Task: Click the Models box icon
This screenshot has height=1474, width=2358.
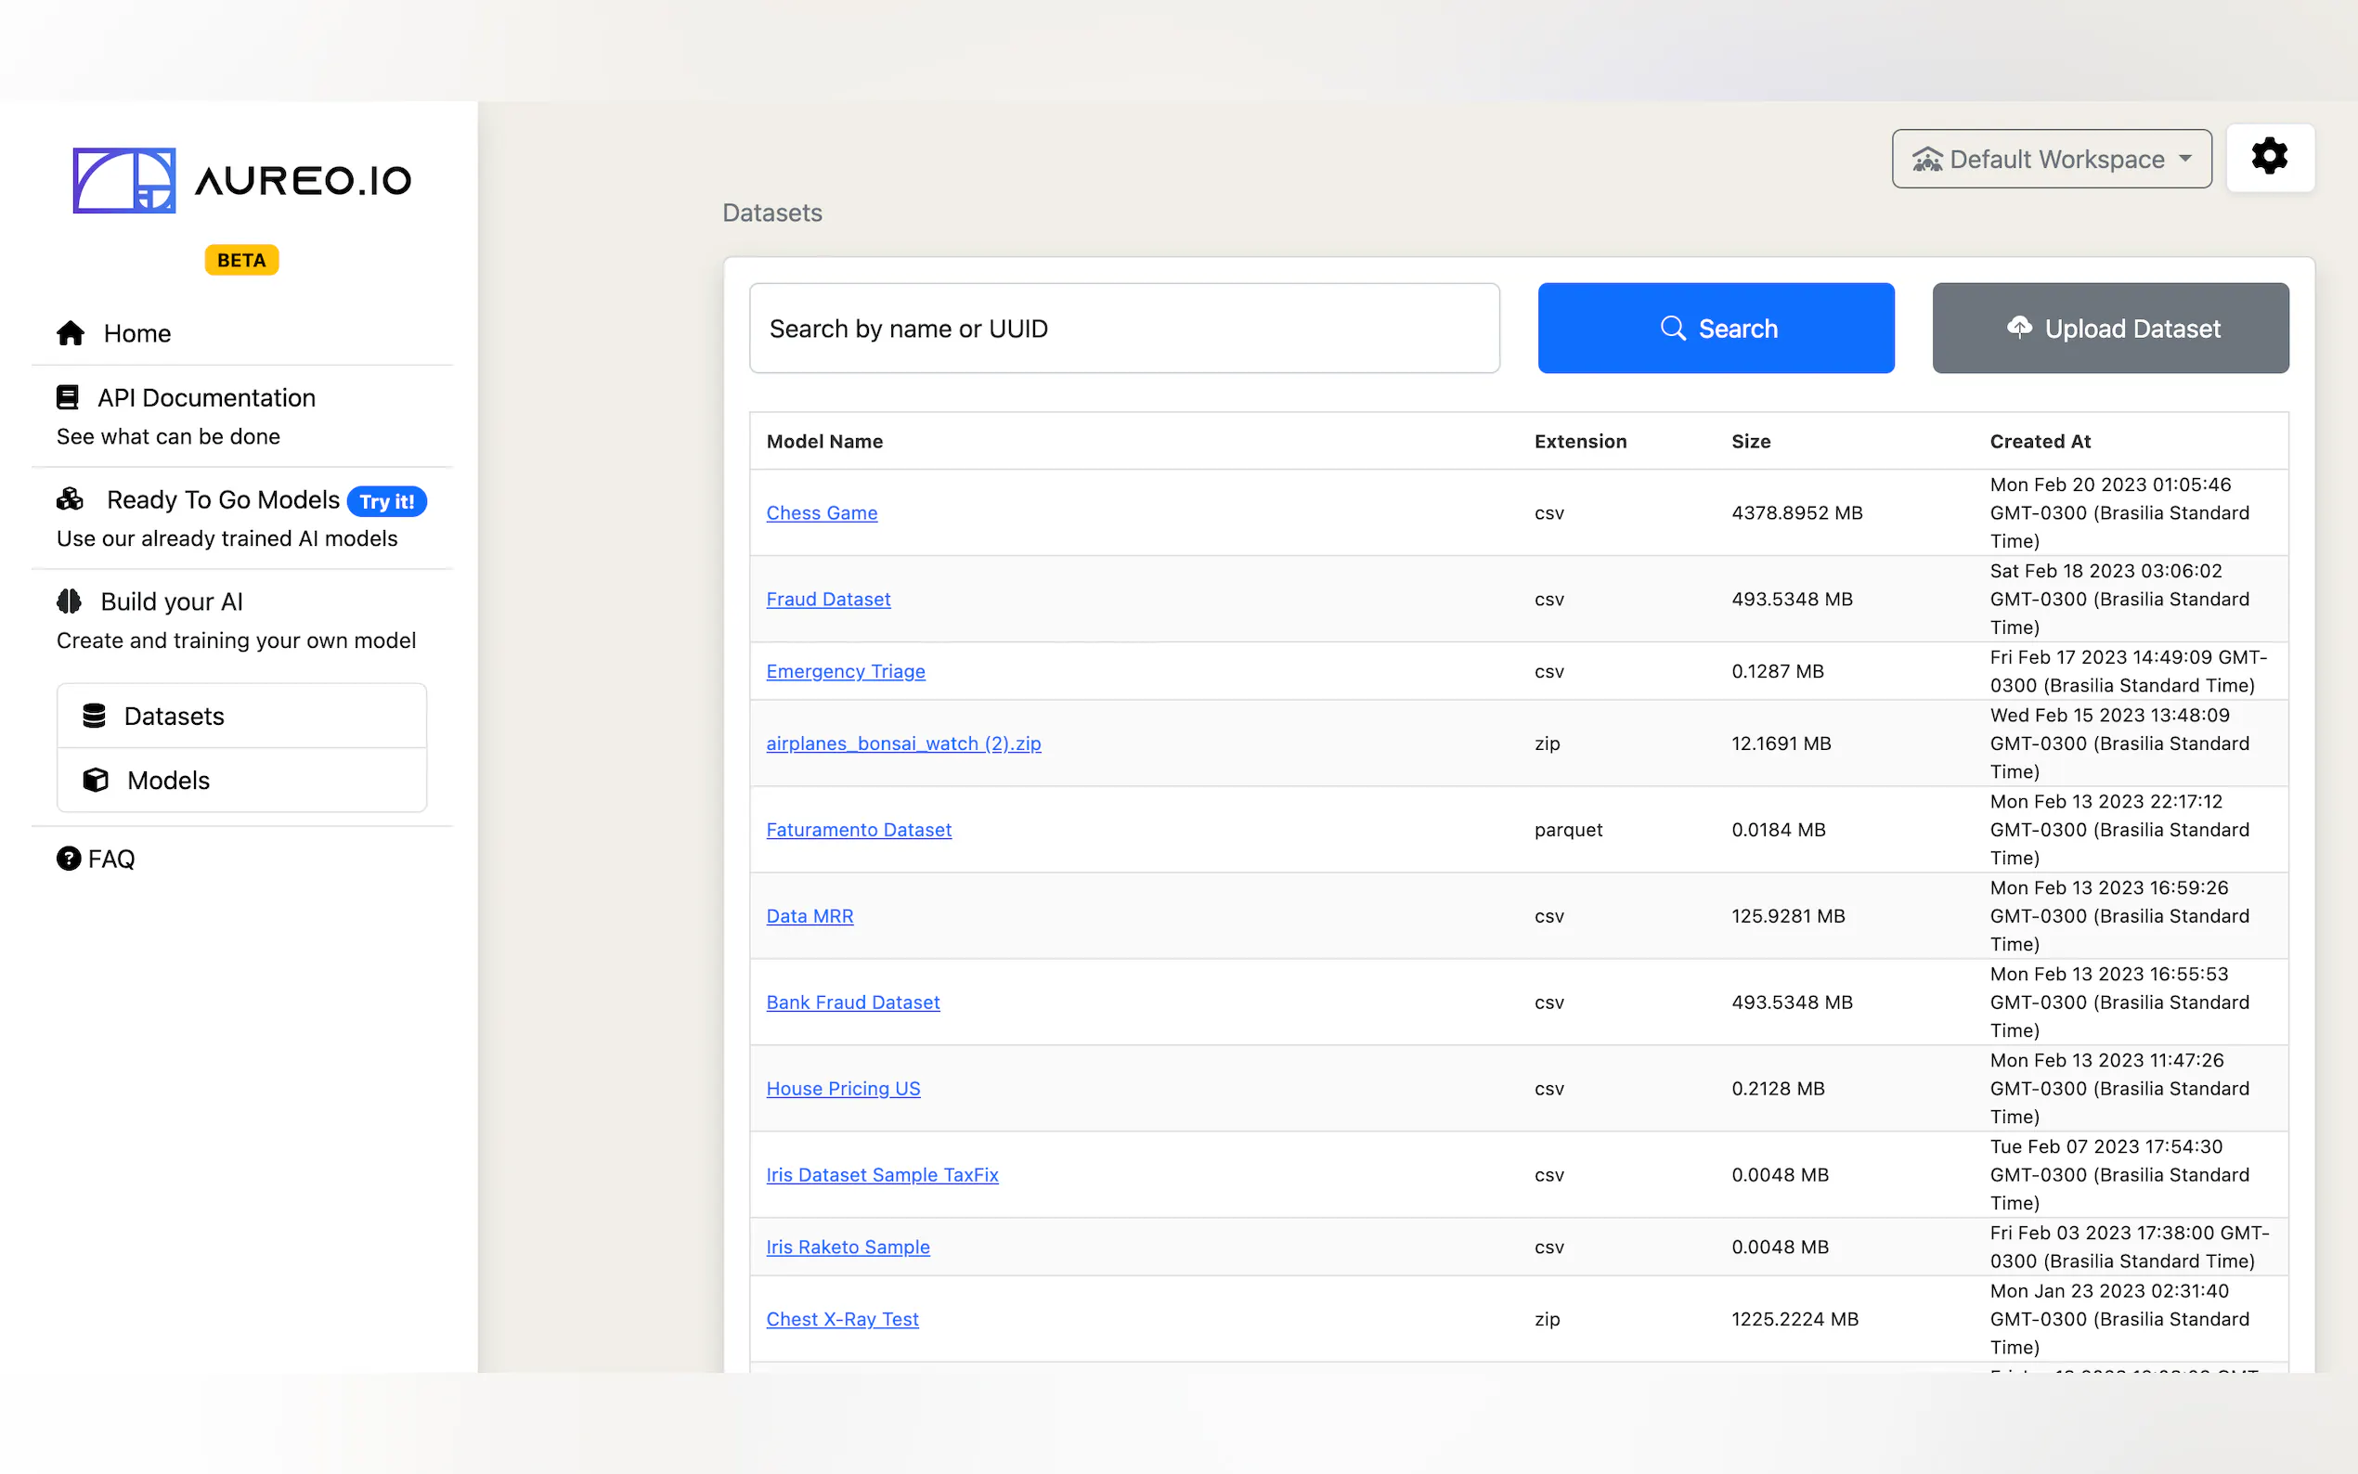Action: coord(96,780)
